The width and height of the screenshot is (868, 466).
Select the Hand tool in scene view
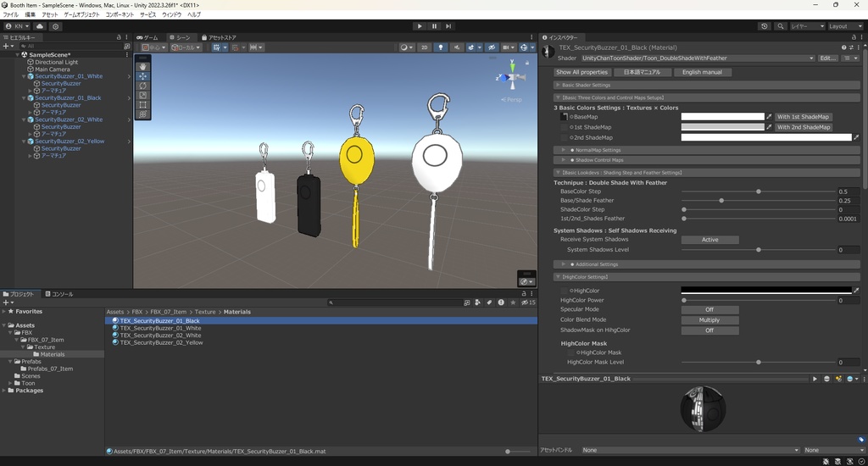143,66
